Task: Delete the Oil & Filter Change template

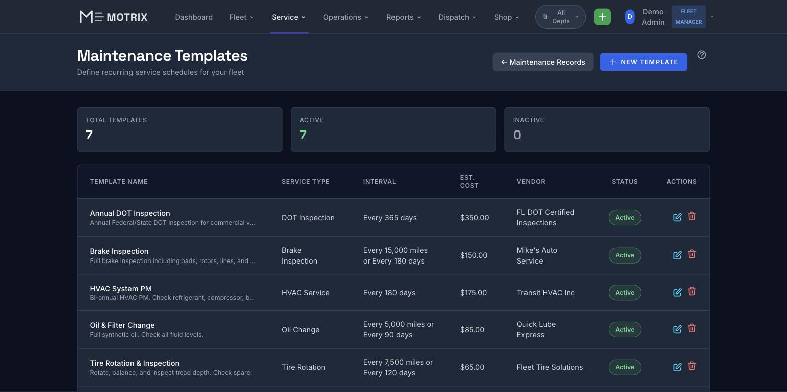Action: point(692,328)
